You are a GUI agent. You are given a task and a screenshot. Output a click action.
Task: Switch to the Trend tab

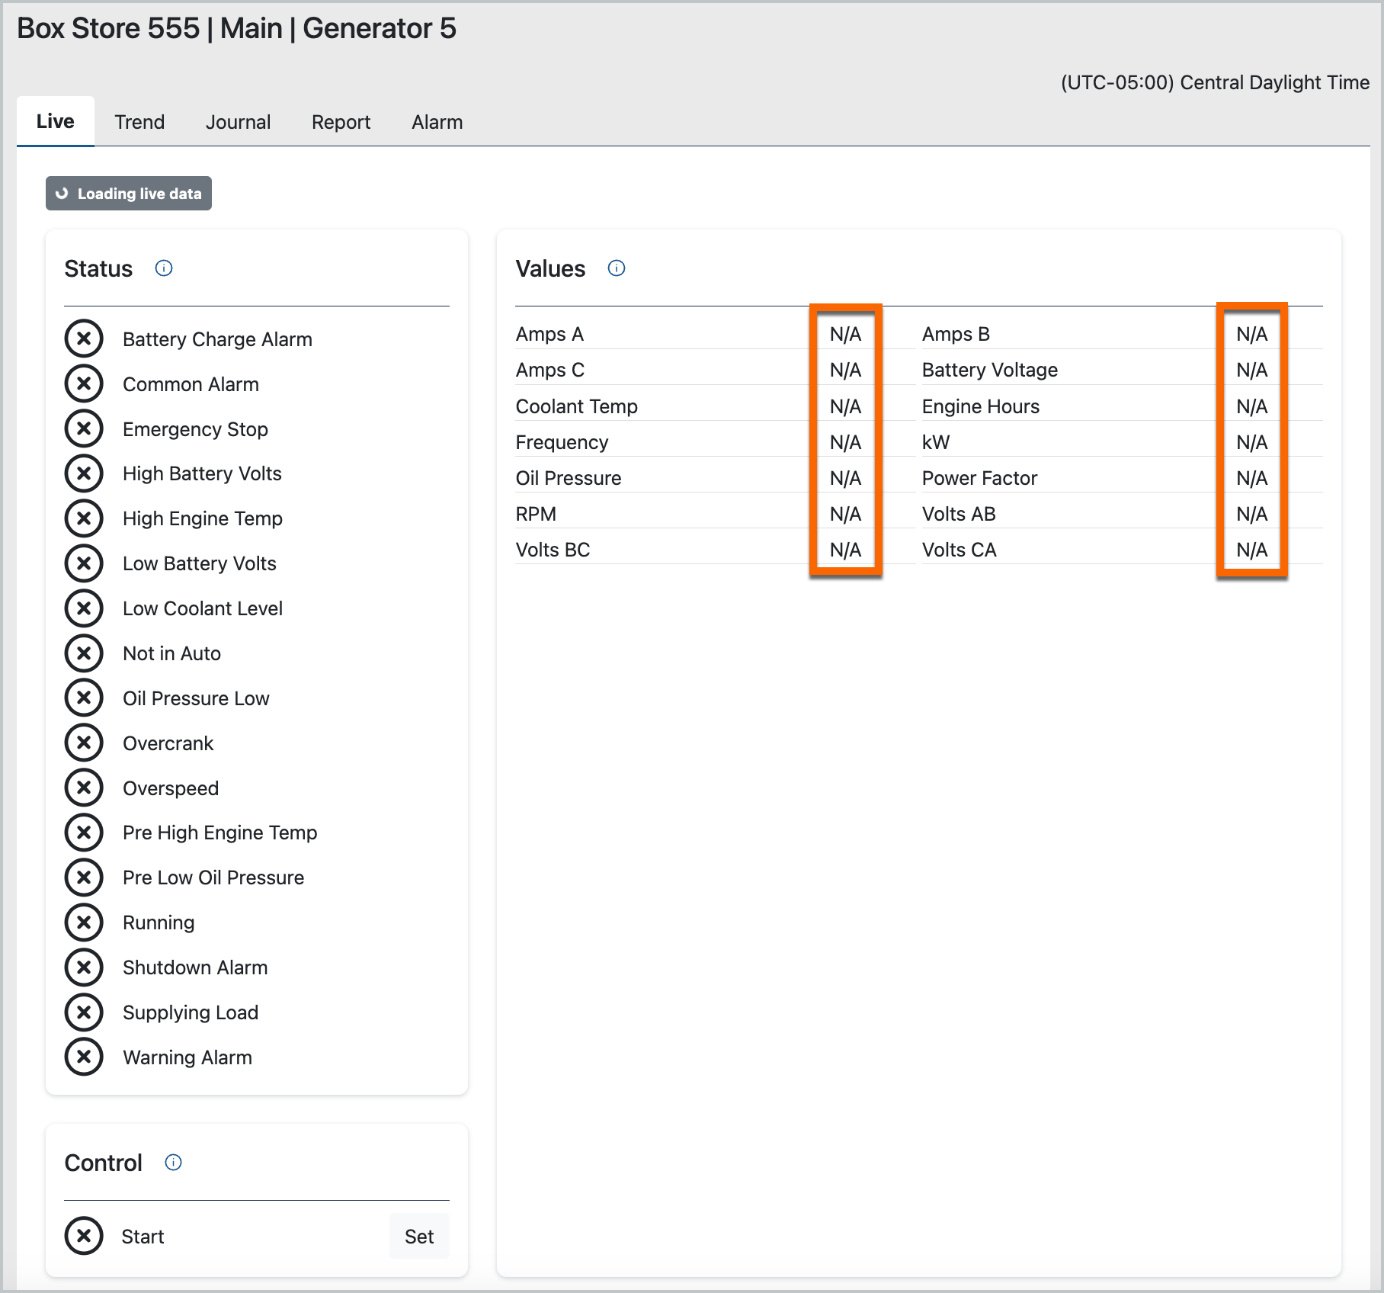coord(139,122)
